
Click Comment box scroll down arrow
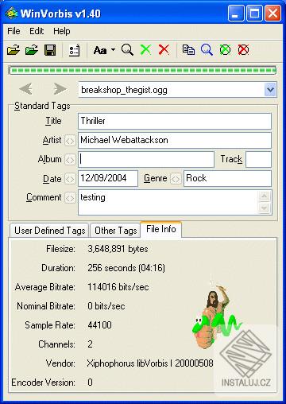point(264,208)
